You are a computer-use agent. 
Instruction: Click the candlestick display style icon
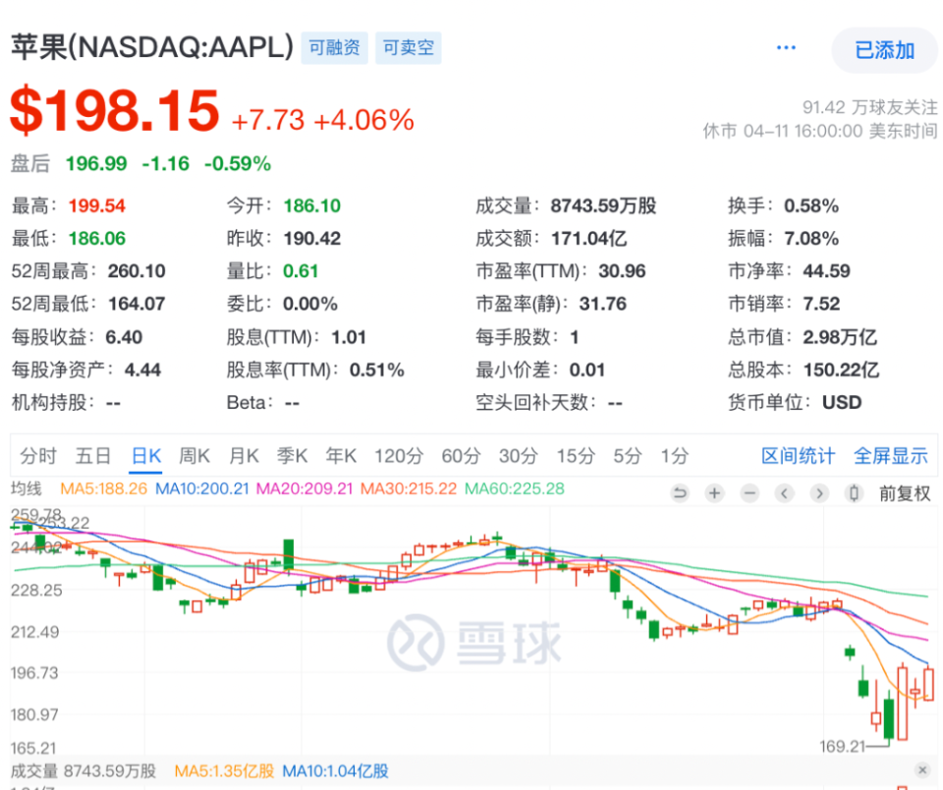pos(854,493)
